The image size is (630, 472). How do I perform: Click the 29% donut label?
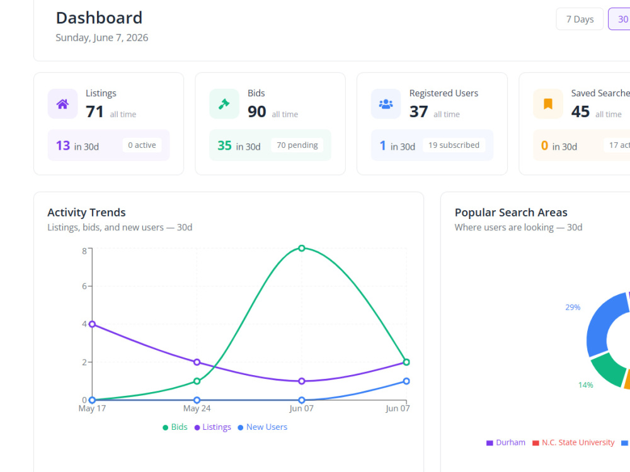573,308
